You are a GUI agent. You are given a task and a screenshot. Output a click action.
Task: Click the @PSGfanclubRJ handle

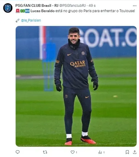tap(72, 6)
